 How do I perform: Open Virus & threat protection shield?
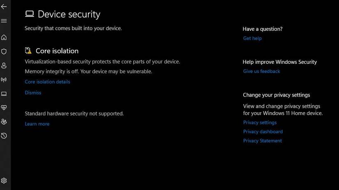4,51
